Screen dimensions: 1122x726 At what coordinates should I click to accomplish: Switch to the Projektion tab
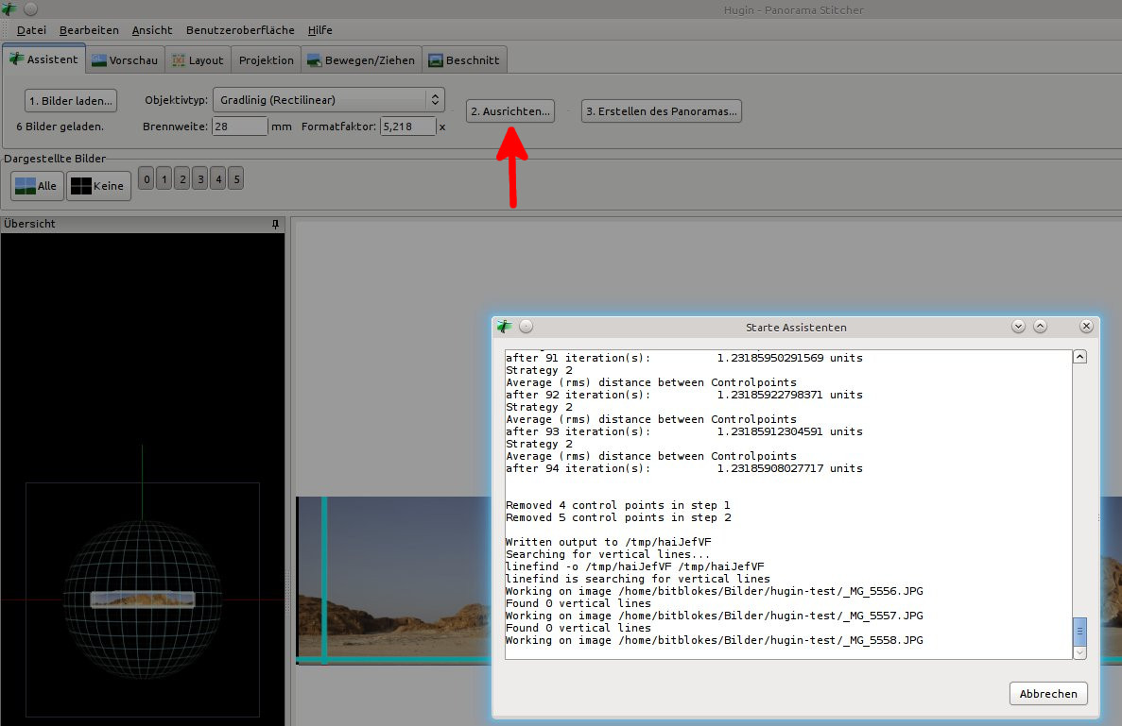coord(267,60)
